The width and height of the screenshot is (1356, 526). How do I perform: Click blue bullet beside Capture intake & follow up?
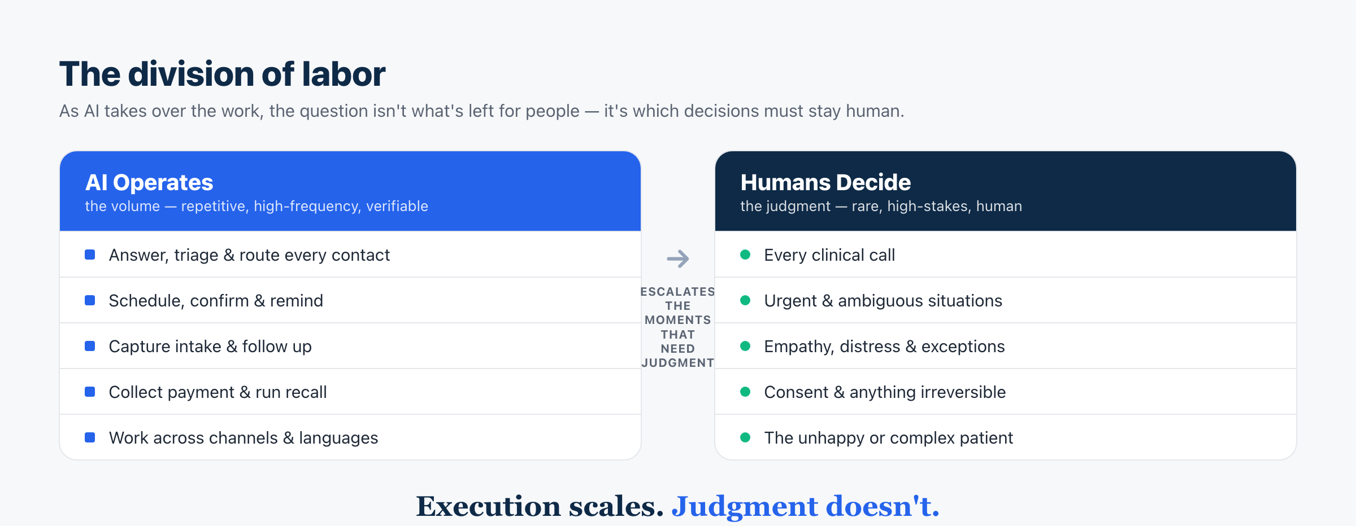point(90,346)
